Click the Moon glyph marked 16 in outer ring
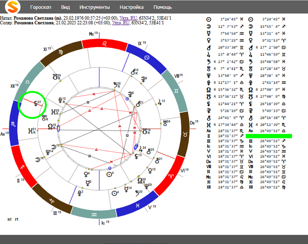The image size is (308, 244). pyautogui.click(x=38, y=160)
